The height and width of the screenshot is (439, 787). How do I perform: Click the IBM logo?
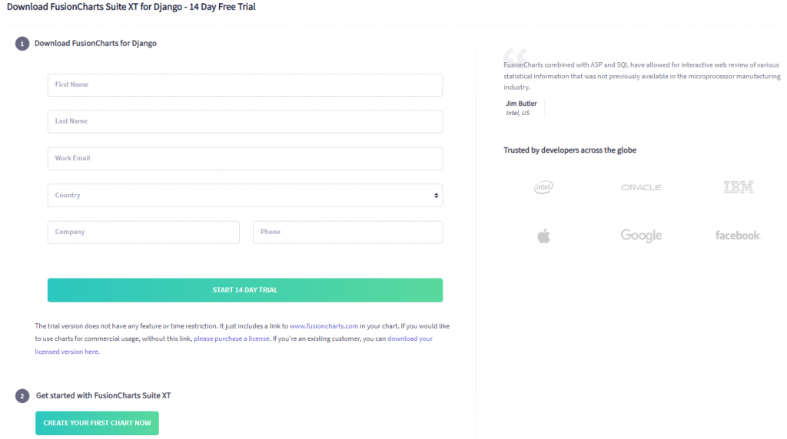pos(738,187)
